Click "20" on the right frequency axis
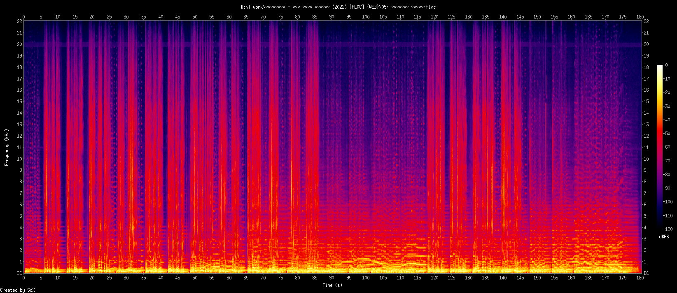Viewport: 677px width, 293px height. (x=646, y=44)
